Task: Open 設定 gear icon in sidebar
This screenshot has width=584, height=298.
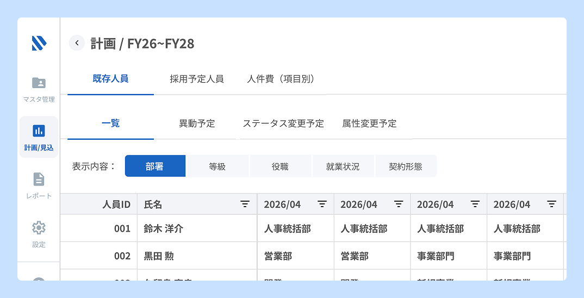Action: coord(39,228)
